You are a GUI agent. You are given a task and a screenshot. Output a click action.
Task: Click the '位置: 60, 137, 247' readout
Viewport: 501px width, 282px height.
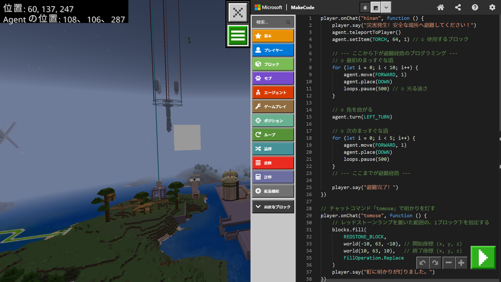tap(38, 9)
